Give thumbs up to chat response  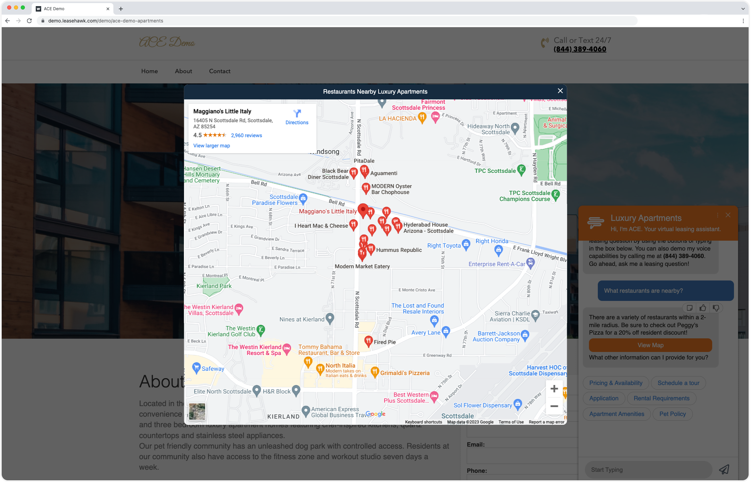click(x=703, y=308)
